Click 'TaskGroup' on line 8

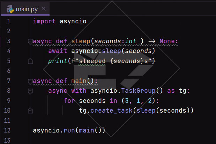point(138,91)
